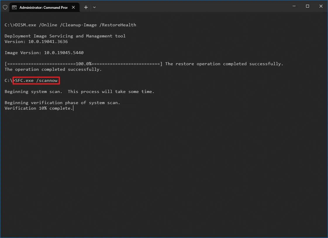Click the Image Version: 10.0.19045.5440 line
328x238 pixels.
point(44,53)
